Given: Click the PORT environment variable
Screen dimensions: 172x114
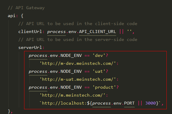Looking at the screenshot, I should click(129, 103).
